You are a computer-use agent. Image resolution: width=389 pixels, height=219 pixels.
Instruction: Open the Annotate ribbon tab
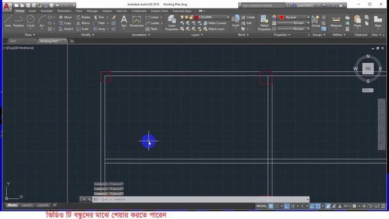point(46,11)
